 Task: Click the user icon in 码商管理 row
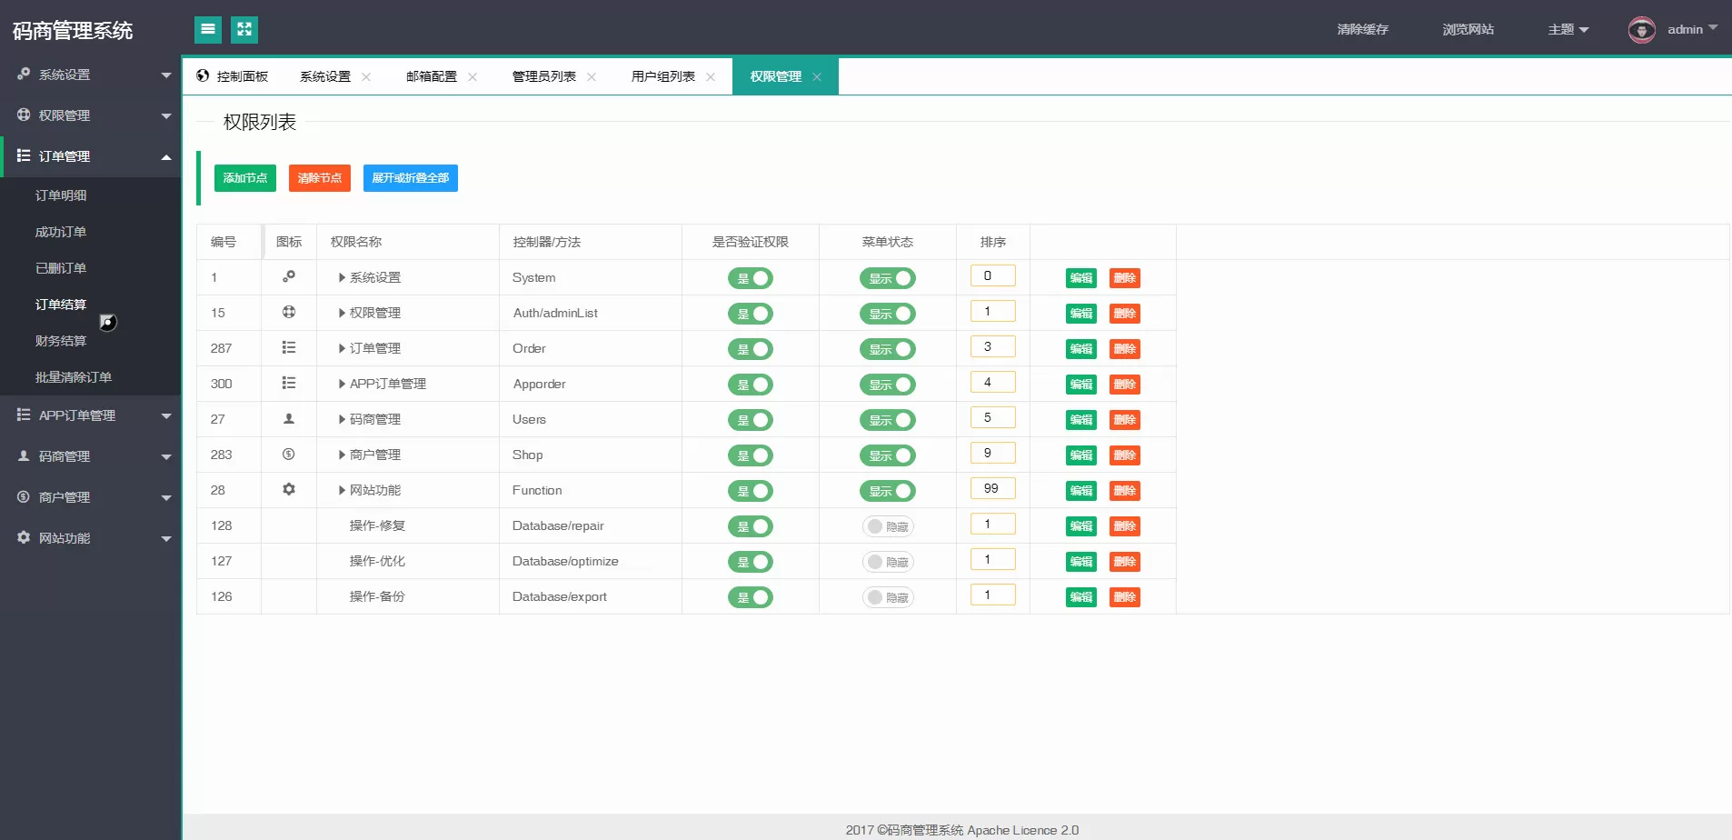(289, 419)
